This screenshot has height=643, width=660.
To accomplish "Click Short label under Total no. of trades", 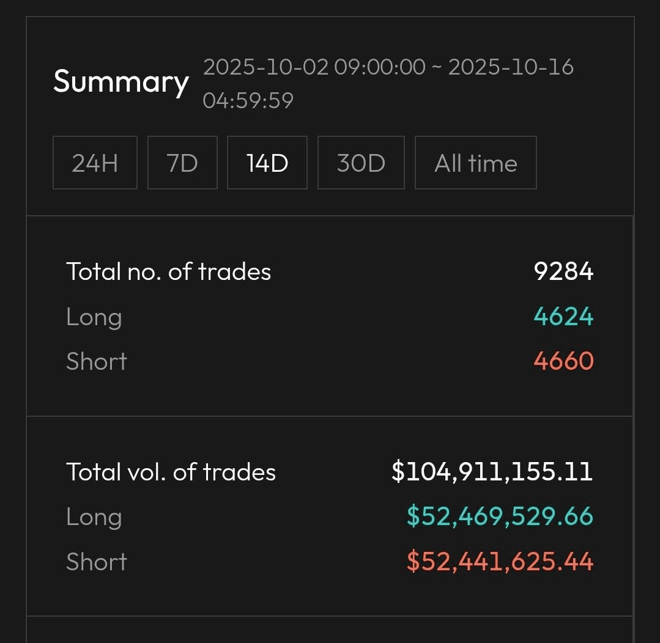I will [97, 361].
